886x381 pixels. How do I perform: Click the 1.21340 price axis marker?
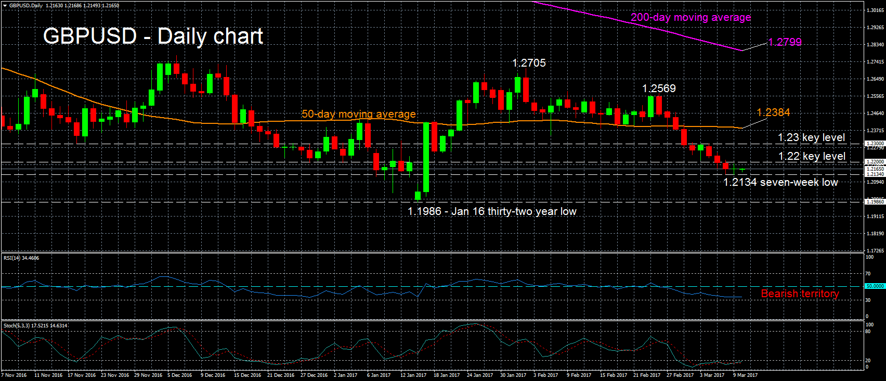(x=875, y=174)
